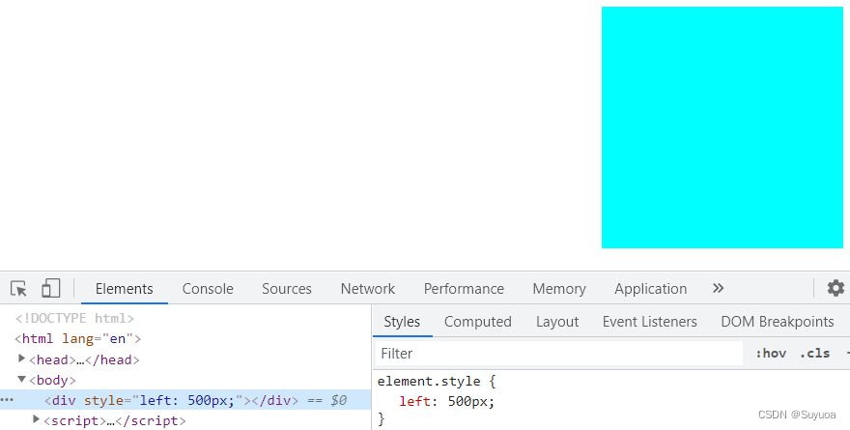Expand the head element node
850x430 pixels.
(x=21, y=358)
